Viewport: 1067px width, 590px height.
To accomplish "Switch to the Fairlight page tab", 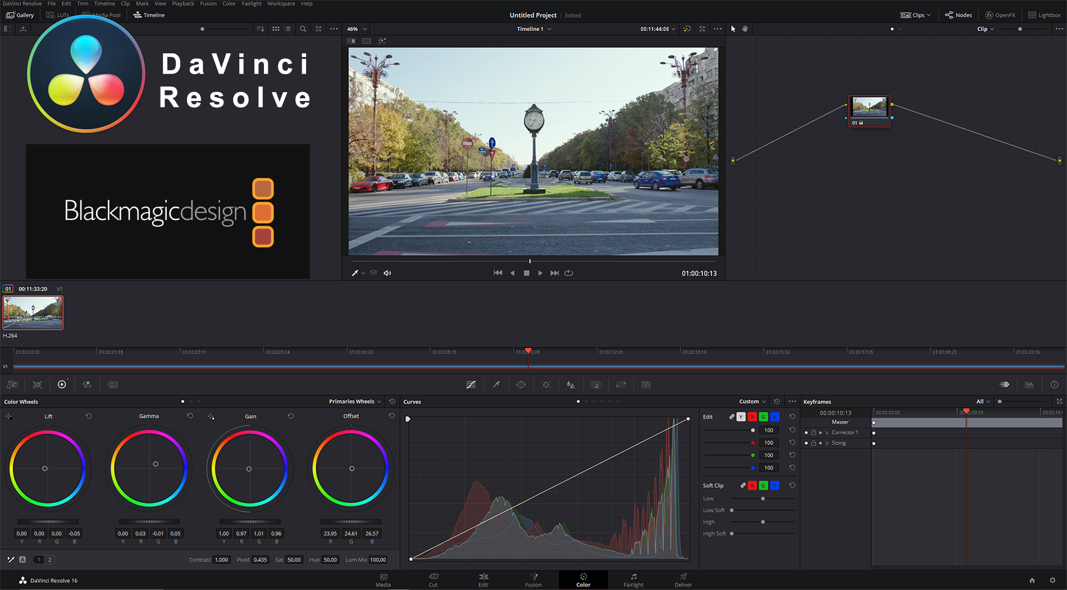I will point(633,580).
